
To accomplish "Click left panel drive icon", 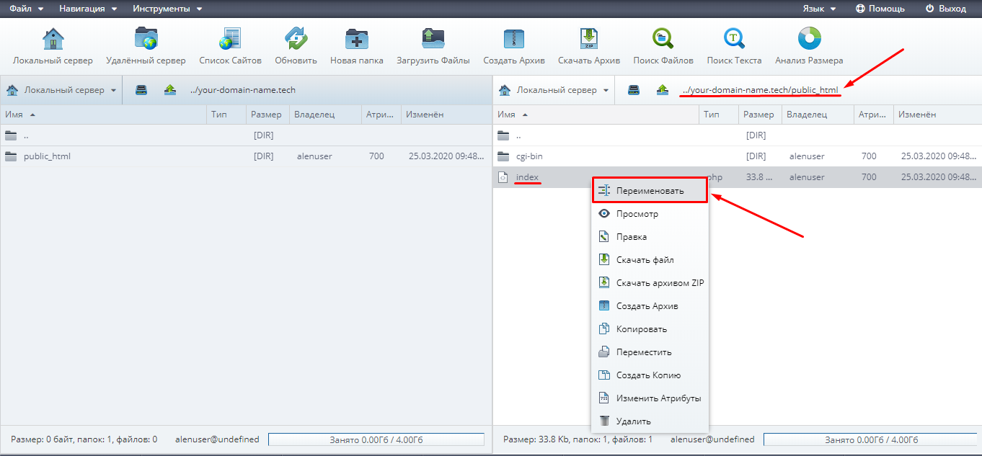I will 142,90.
